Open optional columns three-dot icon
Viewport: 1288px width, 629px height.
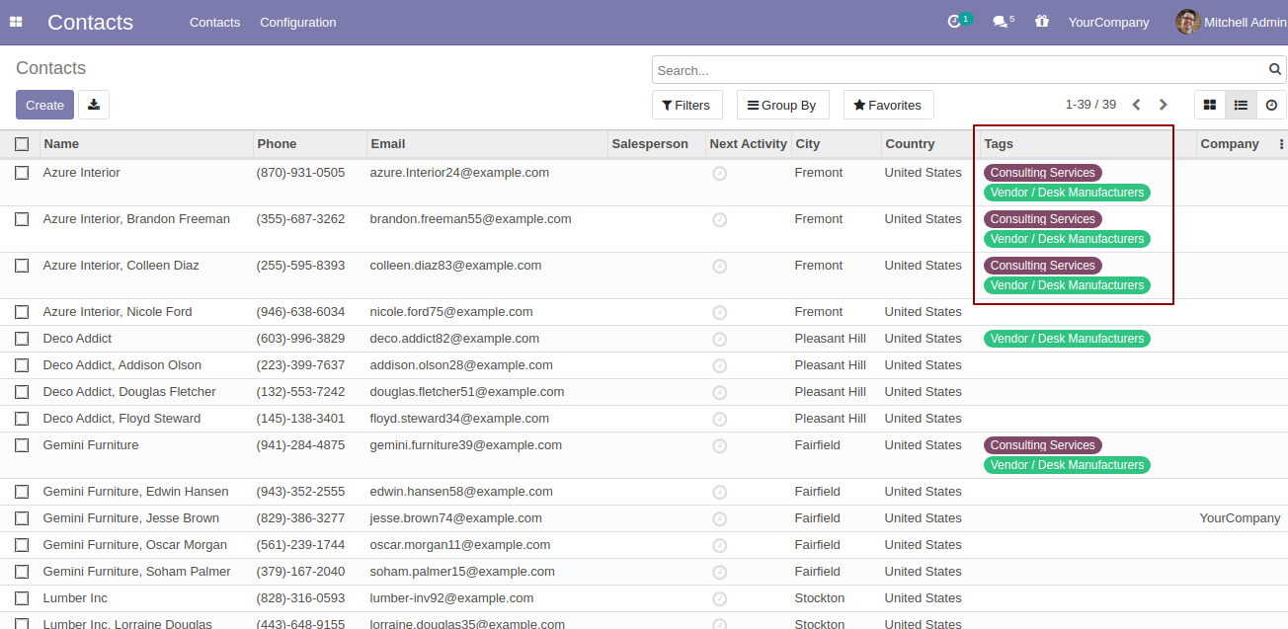click(x=1281, y=144)
